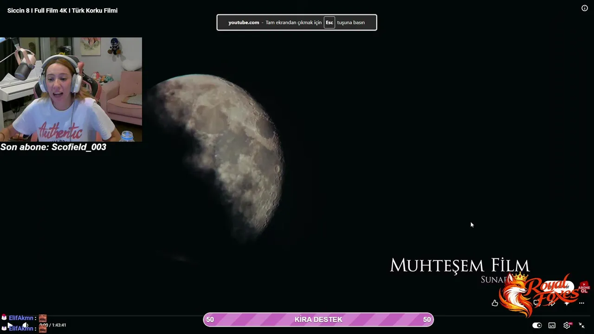Click the streamer webcam overlay
The width and height of the screenshot is (594, 334).
pyautogui.click(x=71, y=90)
